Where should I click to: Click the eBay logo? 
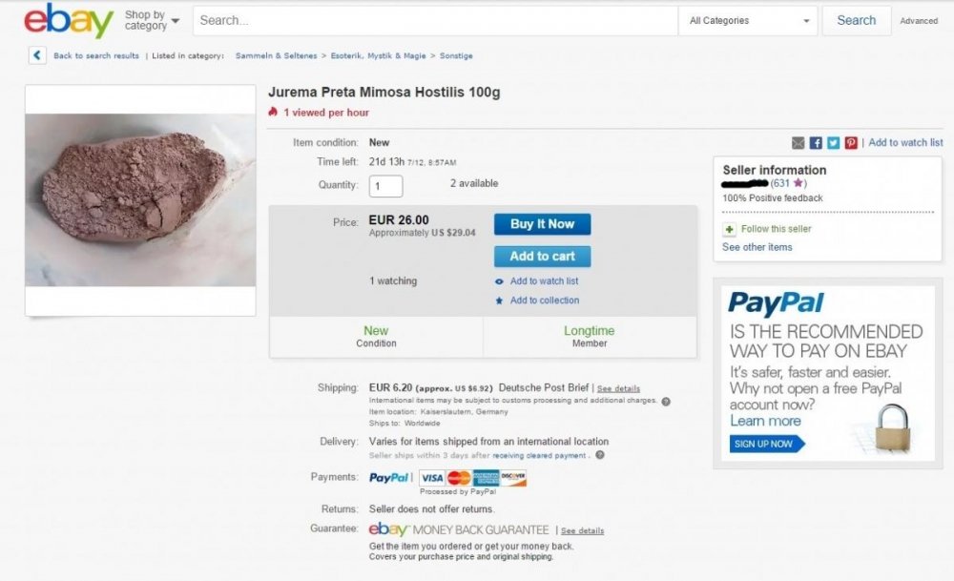click(69, 20)
